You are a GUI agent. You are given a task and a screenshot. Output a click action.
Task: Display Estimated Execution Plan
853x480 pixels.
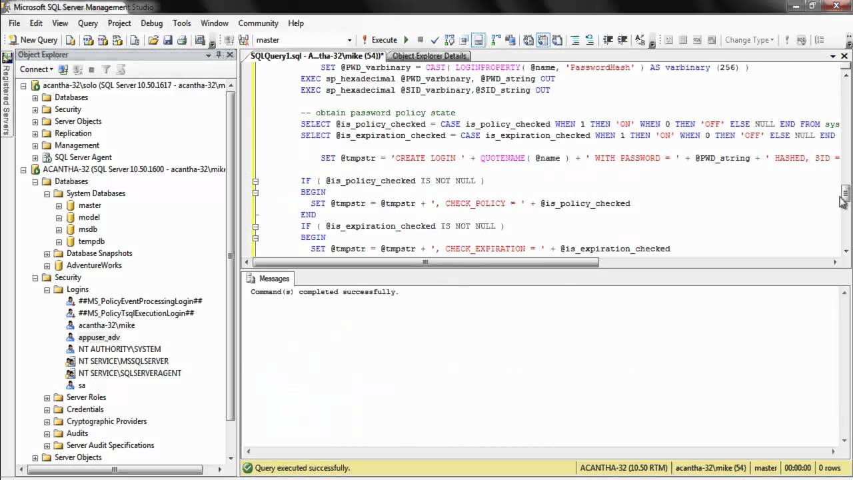click(x=450, y=40)
